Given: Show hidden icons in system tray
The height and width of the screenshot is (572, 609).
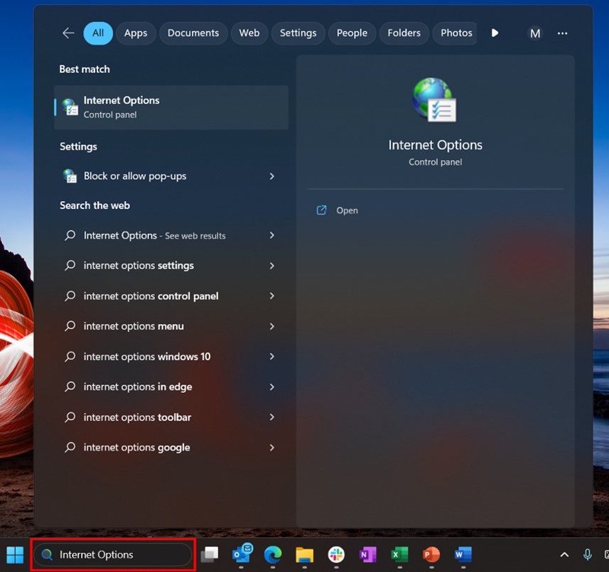Looking at the screenshot, I should coord(564,555).
